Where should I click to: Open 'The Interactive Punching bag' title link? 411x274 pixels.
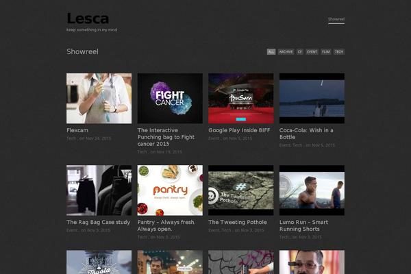[x=166, y=137]
